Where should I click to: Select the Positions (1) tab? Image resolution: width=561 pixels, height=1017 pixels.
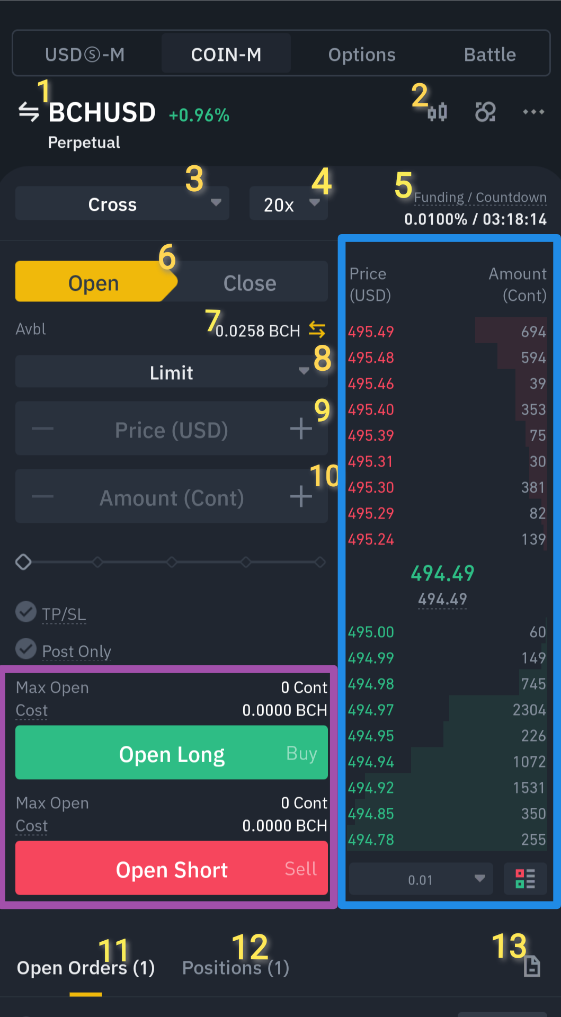(236, 968)
